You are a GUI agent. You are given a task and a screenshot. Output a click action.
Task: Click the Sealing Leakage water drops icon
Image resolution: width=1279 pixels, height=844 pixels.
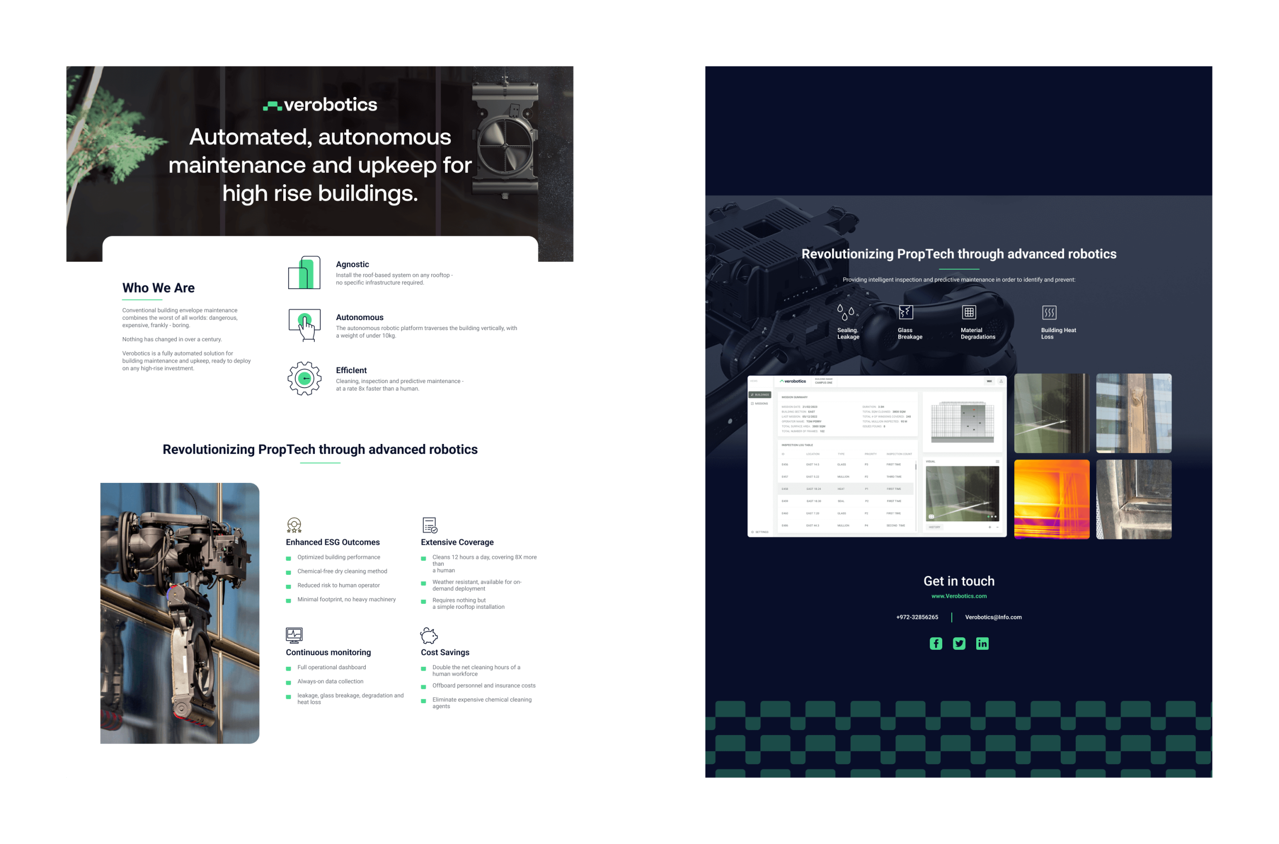pos(845,312)
